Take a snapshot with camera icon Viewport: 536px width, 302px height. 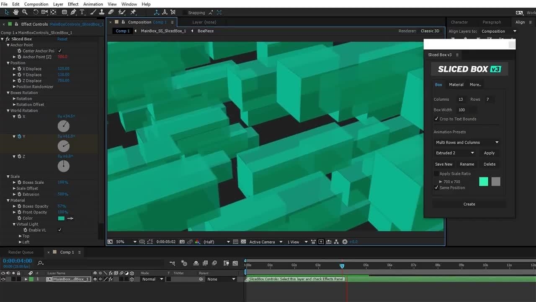click(x=182, y=242)
